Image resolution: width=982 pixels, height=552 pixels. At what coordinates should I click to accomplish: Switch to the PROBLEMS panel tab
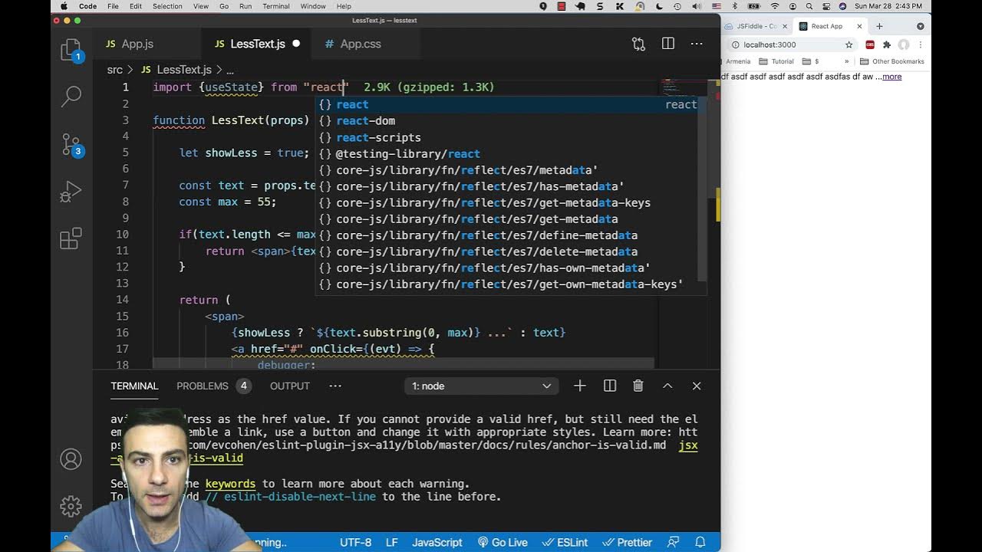point(203,386)
